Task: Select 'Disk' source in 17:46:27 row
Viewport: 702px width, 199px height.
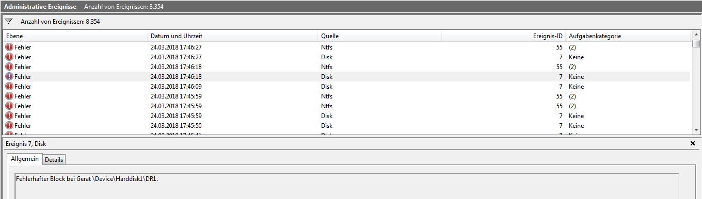Action: pos(327,57)
